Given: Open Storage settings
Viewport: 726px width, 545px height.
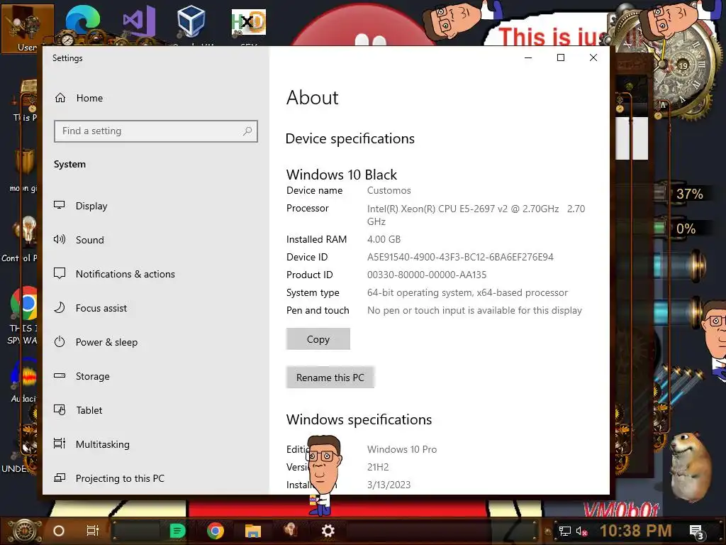Looking at the screenshot, I should (x=93, y=376).
